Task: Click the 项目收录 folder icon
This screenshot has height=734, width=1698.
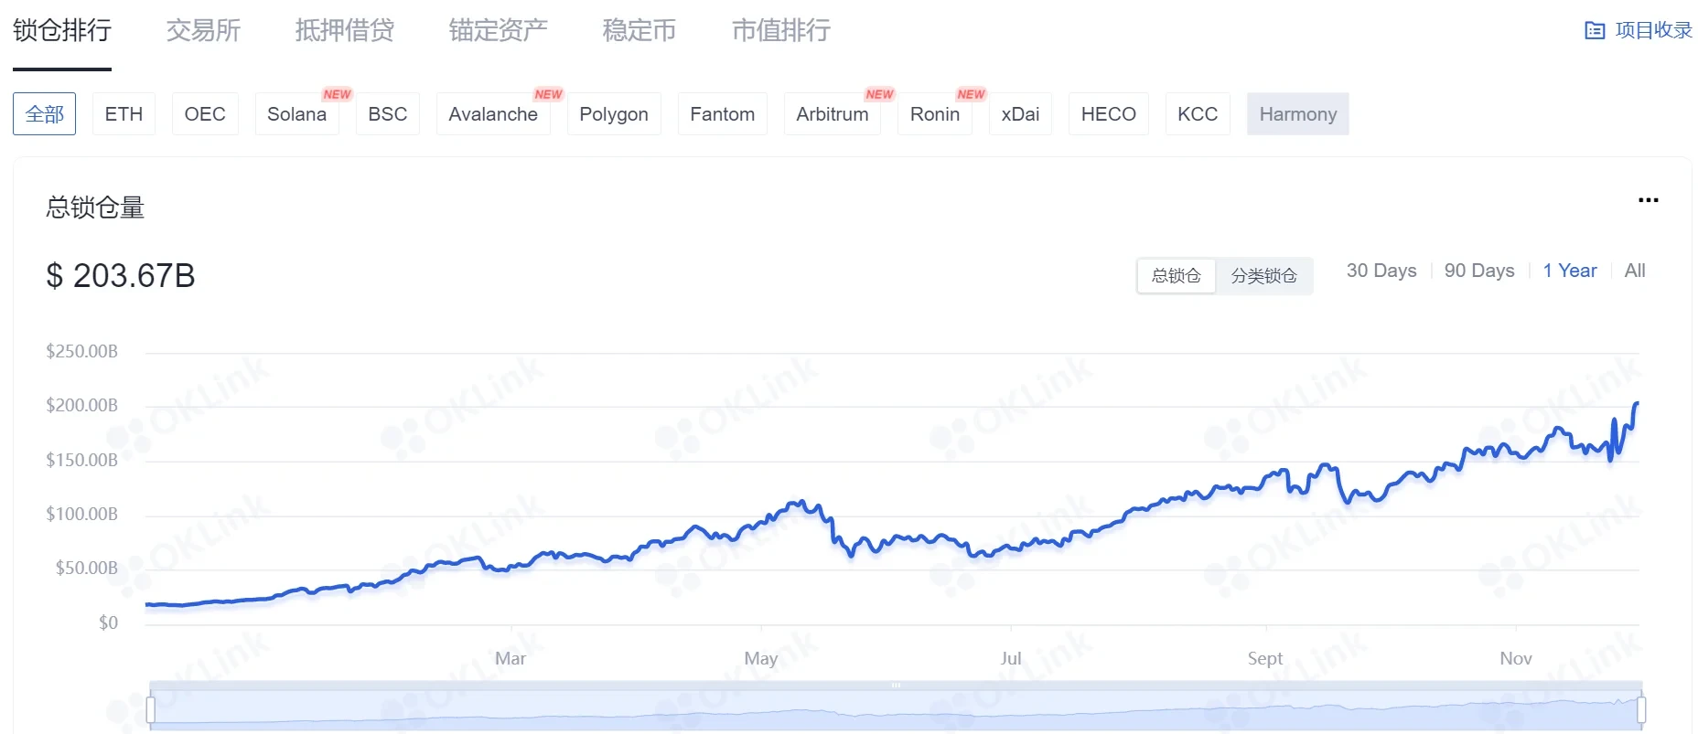Action: click(x=1594, y=31)
